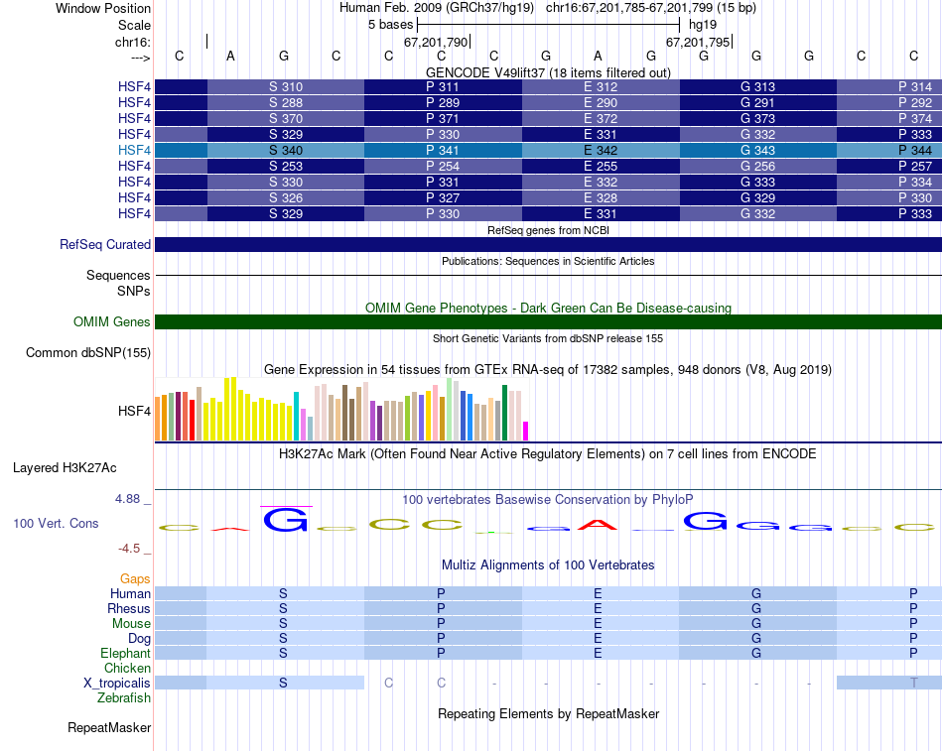Click the Rhesus species label
Screen dimensions: 943x751
129,609
